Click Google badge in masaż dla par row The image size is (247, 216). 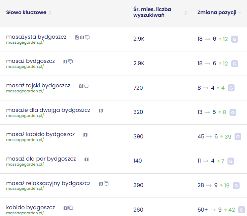tap(231, 161)
